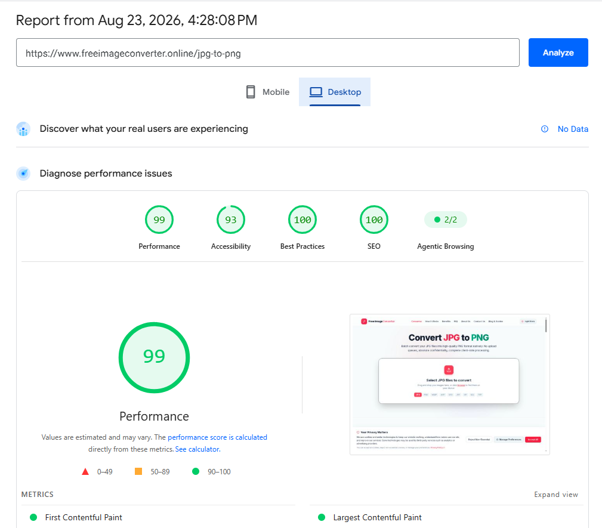
Task: Click the SEO label
Action: [x=374, y=246]
